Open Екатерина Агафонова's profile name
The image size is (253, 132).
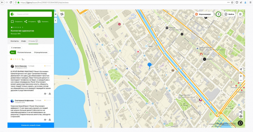pos(24,101)
